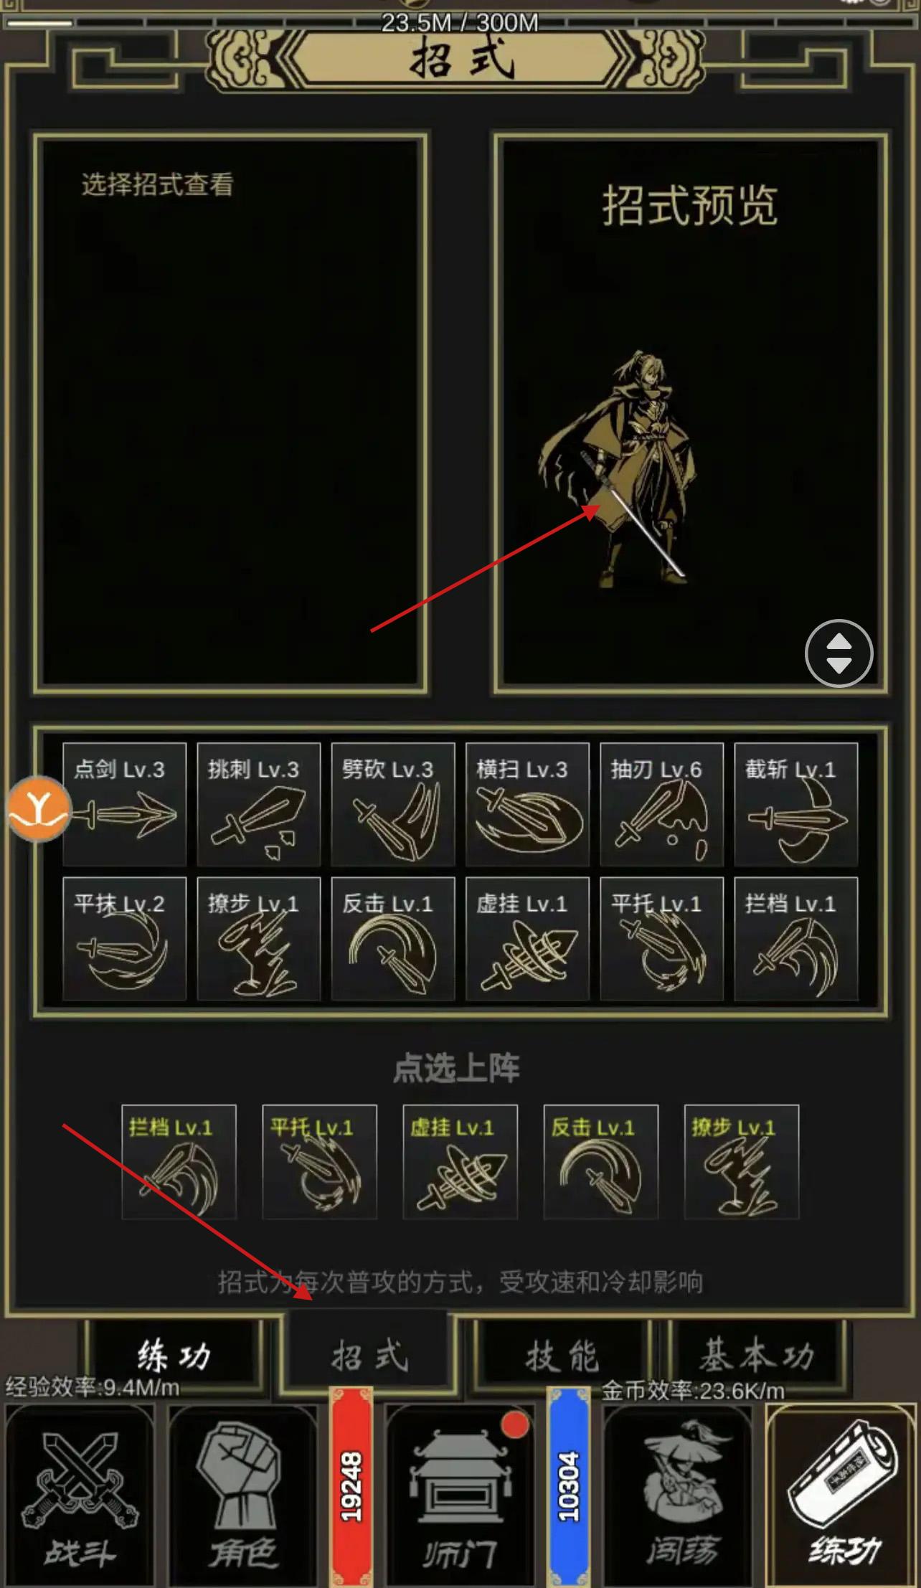Choose the 劈砍 Lv.3 sword move

click(393, 804)
